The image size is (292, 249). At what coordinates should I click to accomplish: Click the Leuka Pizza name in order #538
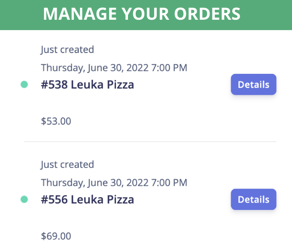click(102, 85)
